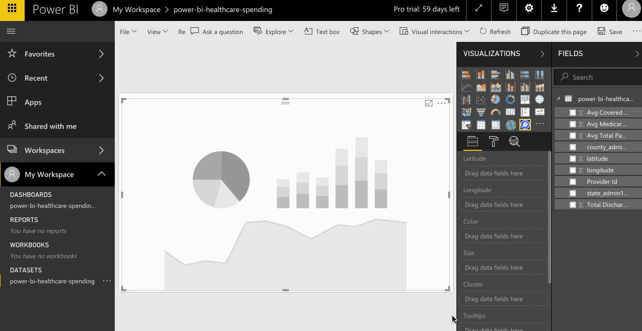The height and width of the screenshot is (331, 642).
Task: Select the gauge visualization icon
Action: (x=496, y=112)
